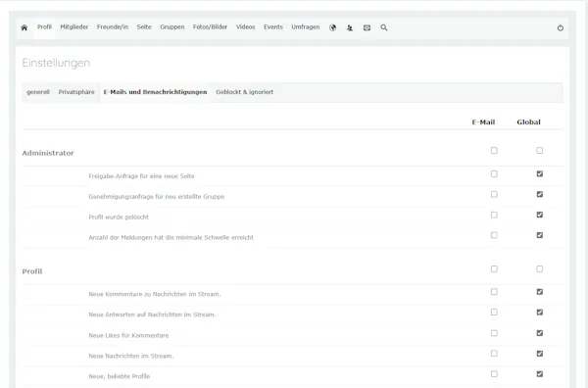588x388 pixels.
Task: Click 'Profil wurde gelöscht' text
Action: click(119, 218)
